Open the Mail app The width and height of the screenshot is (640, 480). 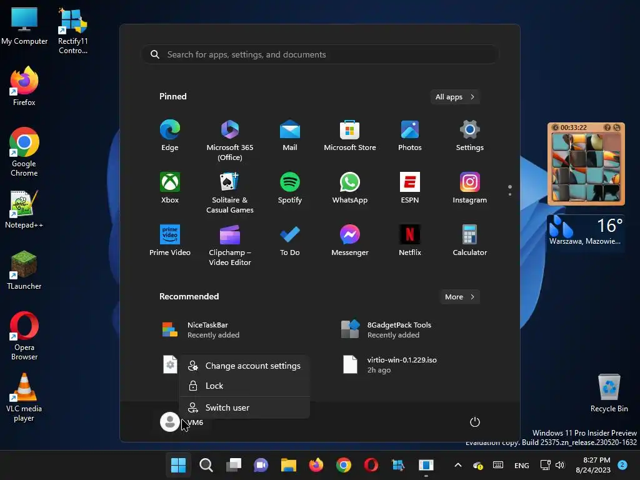pyautogui.click(x=290, y=136)
